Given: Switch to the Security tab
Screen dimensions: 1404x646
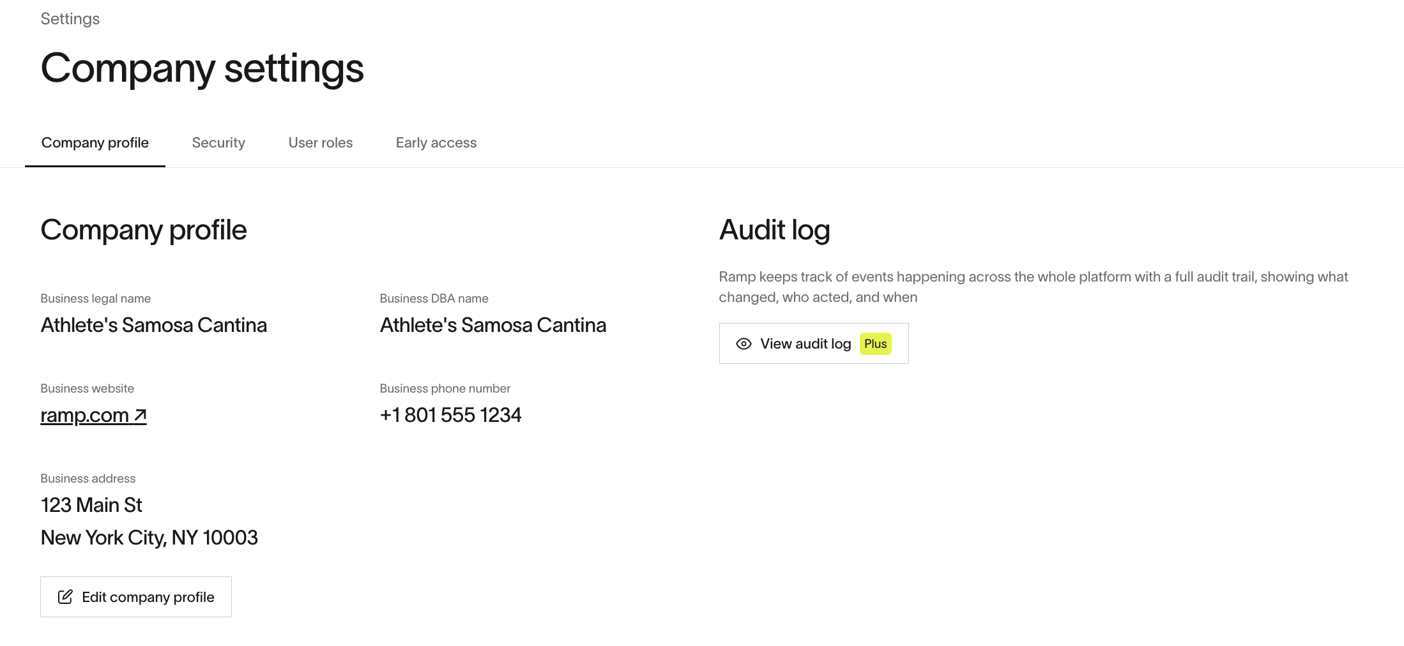Looking at the screenshot, I should pyautogui.click(x=218, y=143).
